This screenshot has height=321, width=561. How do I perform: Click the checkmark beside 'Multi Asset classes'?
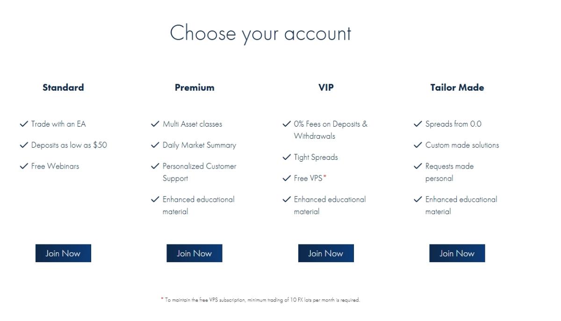(155, 124)
